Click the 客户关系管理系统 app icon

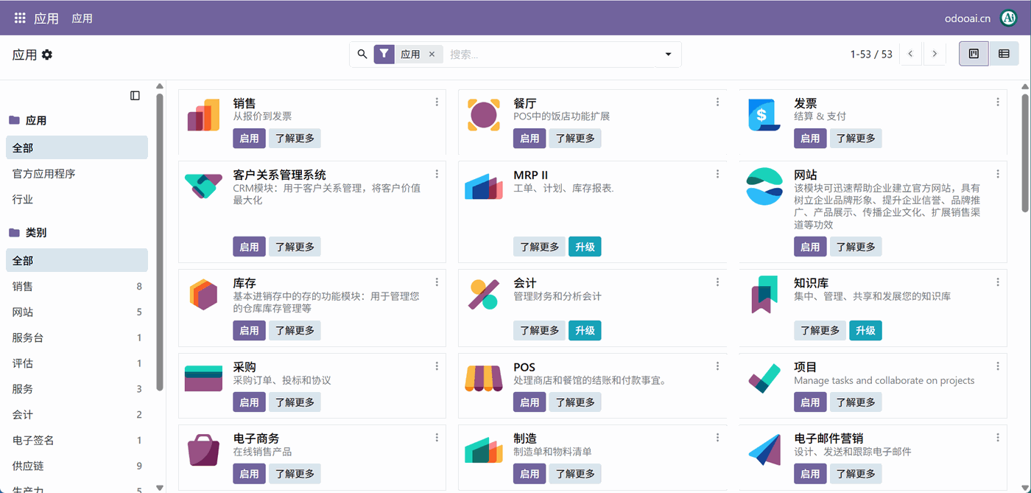point(203,186)
